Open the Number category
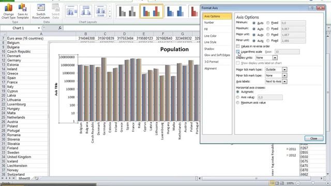This screenshot has height=186, width=331. (209, 23)
